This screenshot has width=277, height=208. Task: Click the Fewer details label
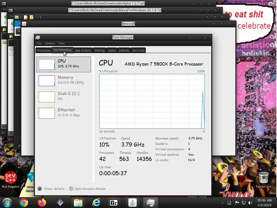pyautogui.click(x=54, y=189)
